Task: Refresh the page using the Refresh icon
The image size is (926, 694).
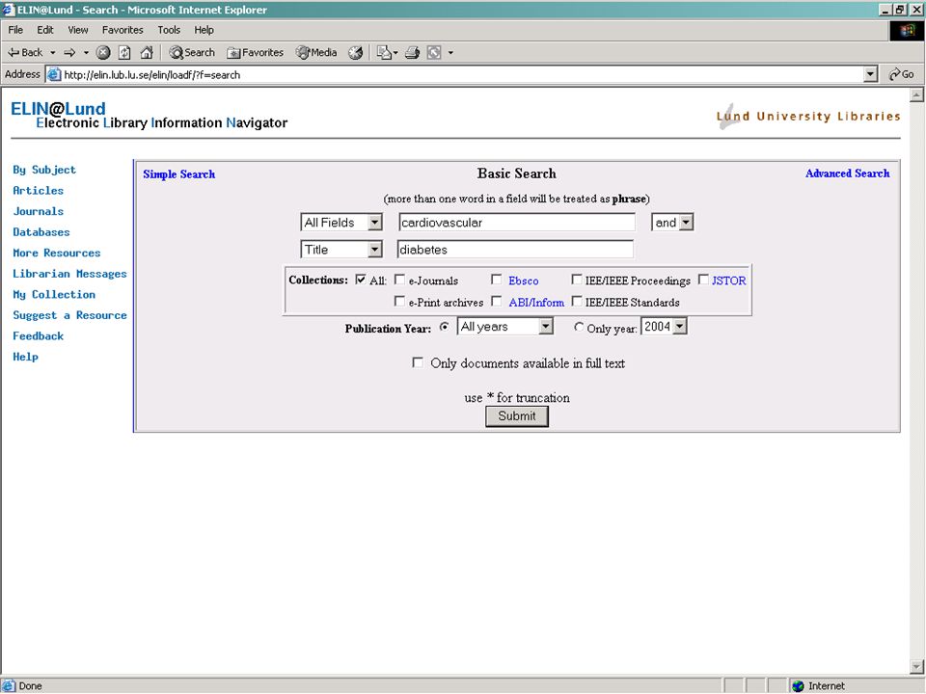Action: 124,52
